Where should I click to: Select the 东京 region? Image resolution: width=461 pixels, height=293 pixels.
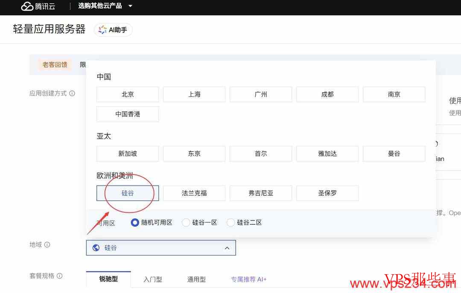tap(194, 154)
